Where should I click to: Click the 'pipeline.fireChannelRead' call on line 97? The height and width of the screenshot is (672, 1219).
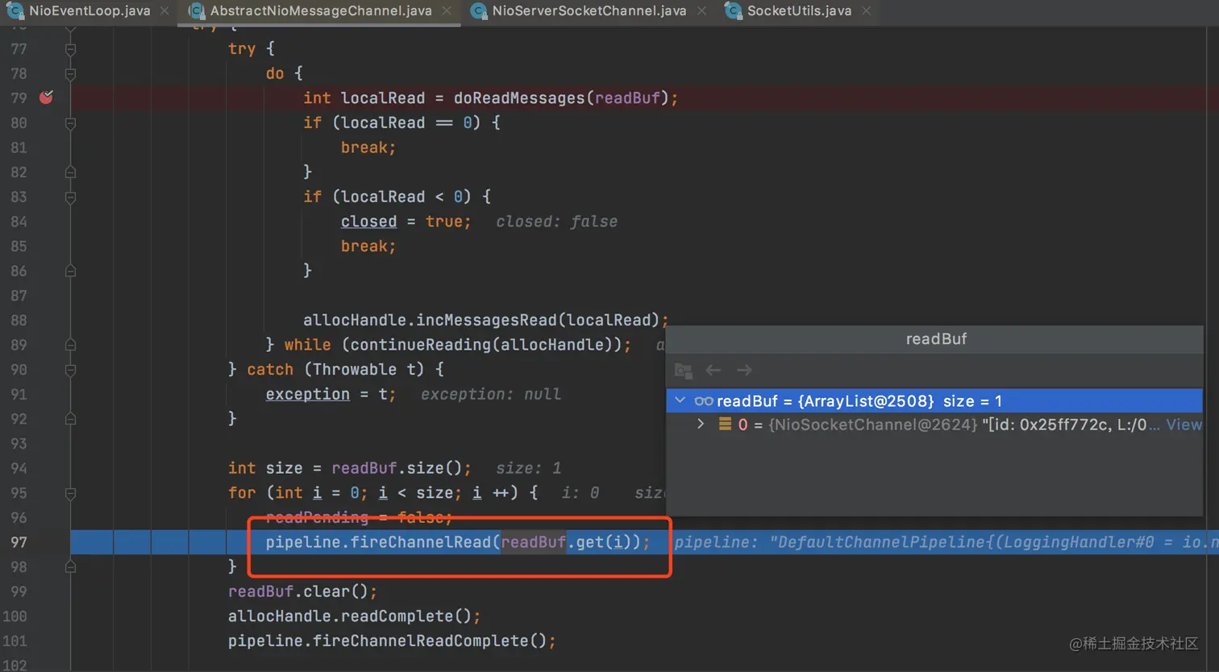pyautogui.click(x=378, y=542)
